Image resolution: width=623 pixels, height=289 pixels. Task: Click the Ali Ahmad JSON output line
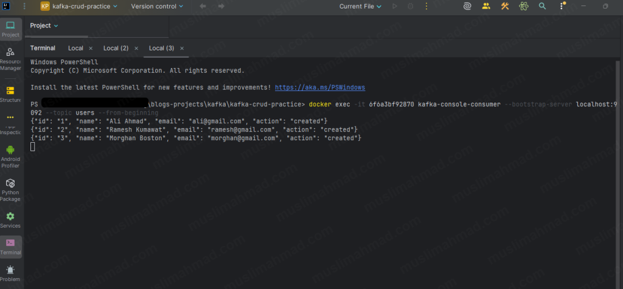(179, 121)
